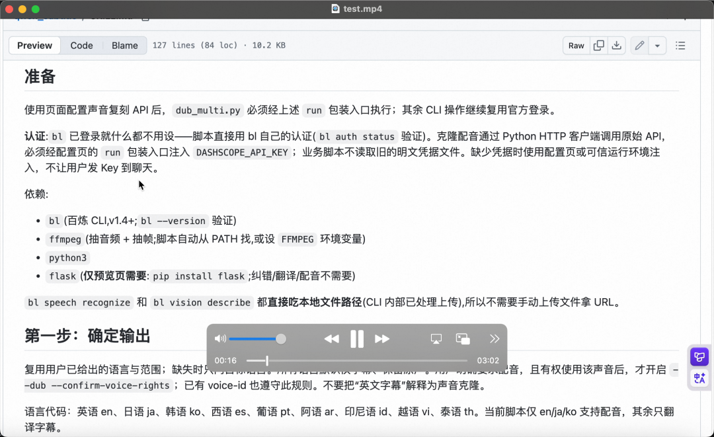Click the FFMPEG environment variable code
This screenshot has height=437, width=714.
coord(297,239)
